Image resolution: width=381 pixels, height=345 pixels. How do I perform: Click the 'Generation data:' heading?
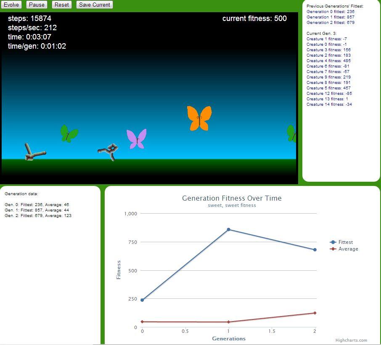point(21,194)
